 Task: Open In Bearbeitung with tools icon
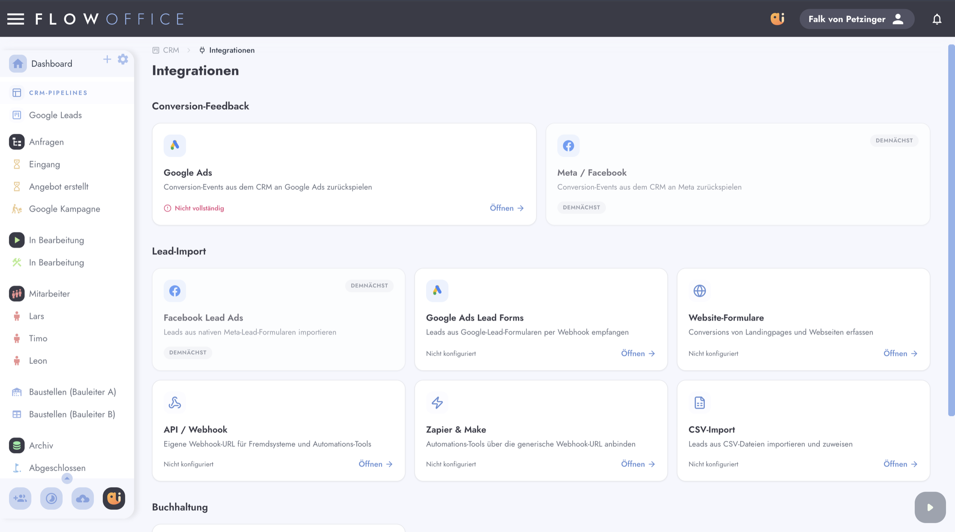point(57,263)
